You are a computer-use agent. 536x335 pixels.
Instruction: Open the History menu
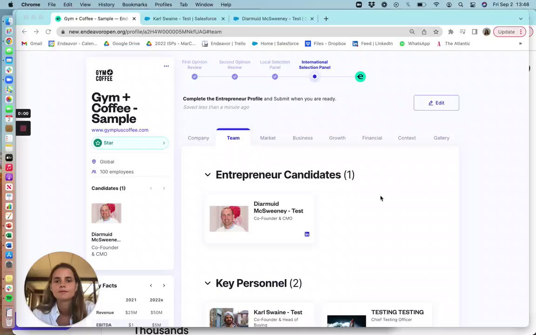(106, 5)
